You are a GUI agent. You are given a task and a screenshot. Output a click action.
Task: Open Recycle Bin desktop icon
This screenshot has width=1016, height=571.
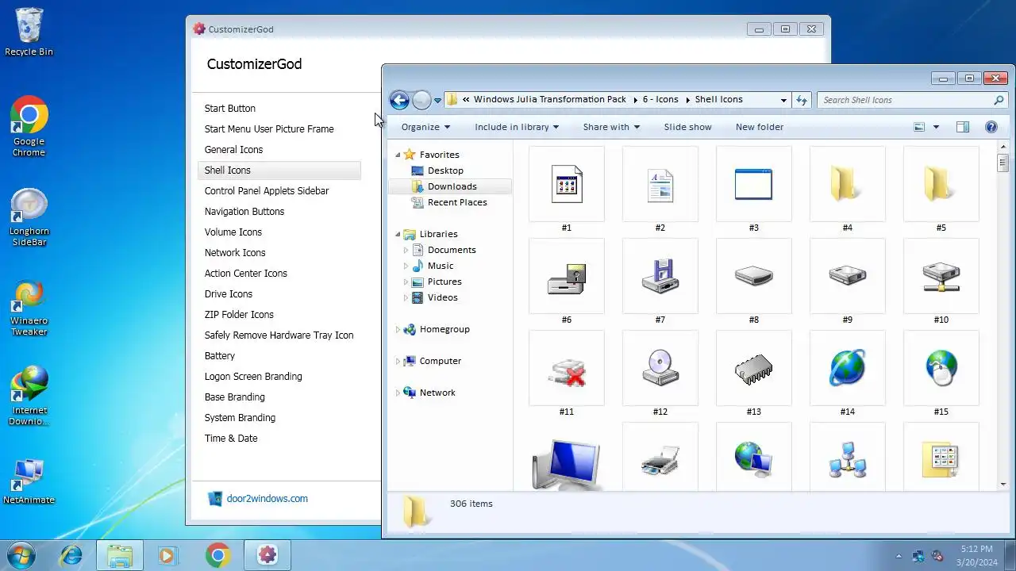[x=29, y=33]
